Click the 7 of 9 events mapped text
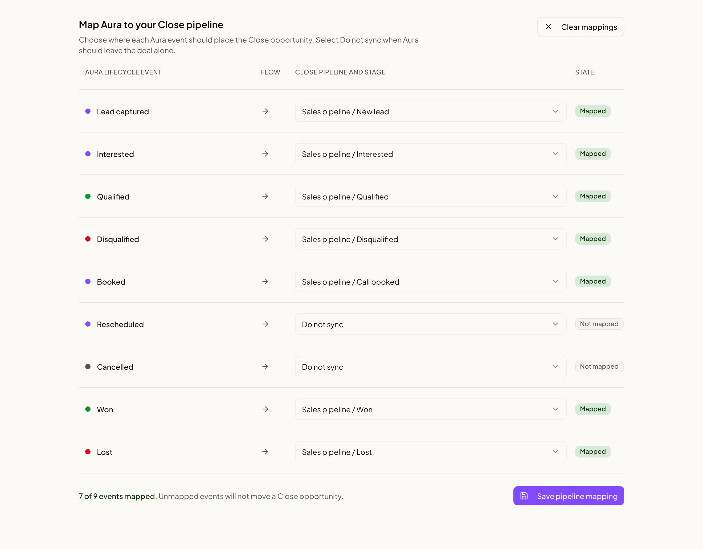The height and width of the screenshot is (549, 703). coord(118,496)
